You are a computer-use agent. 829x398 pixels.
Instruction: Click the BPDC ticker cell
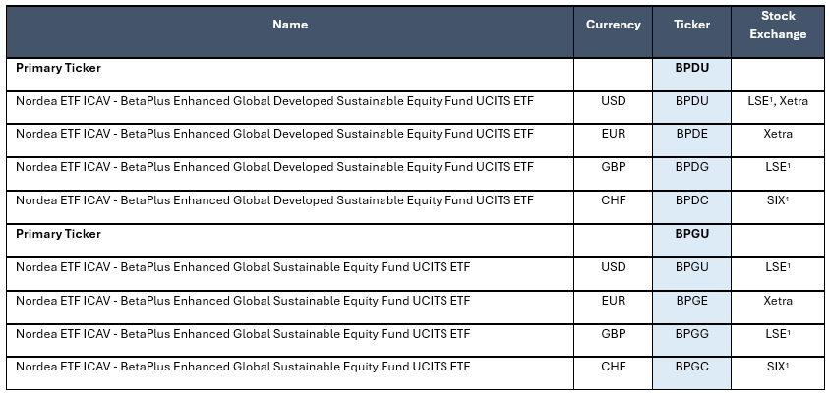[x=691, y=200]
